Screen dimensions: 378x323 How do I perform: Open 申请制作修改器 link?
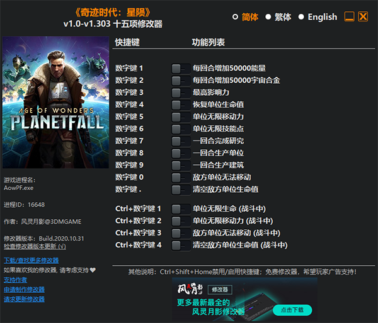point(24,290)
